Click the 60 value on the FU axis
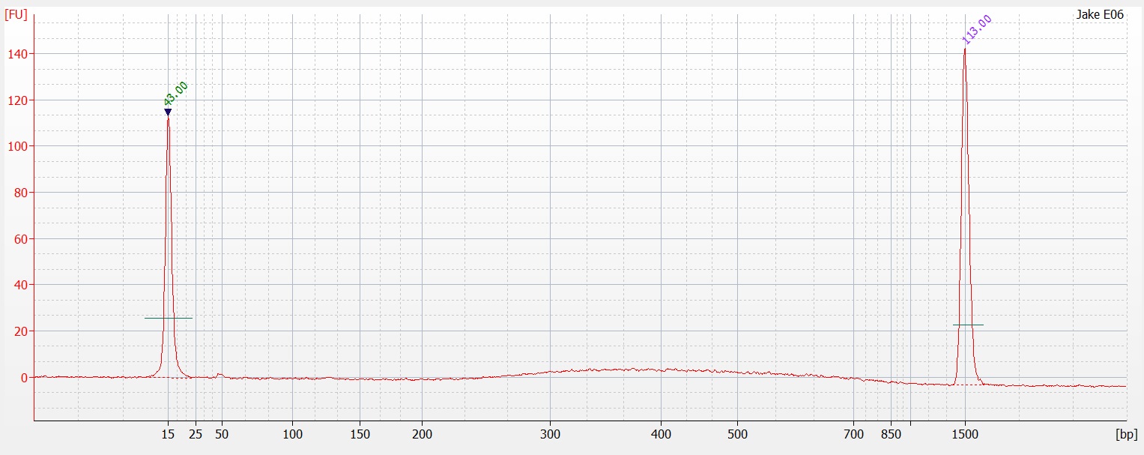 pyautogui.click(x=22, y=239)
